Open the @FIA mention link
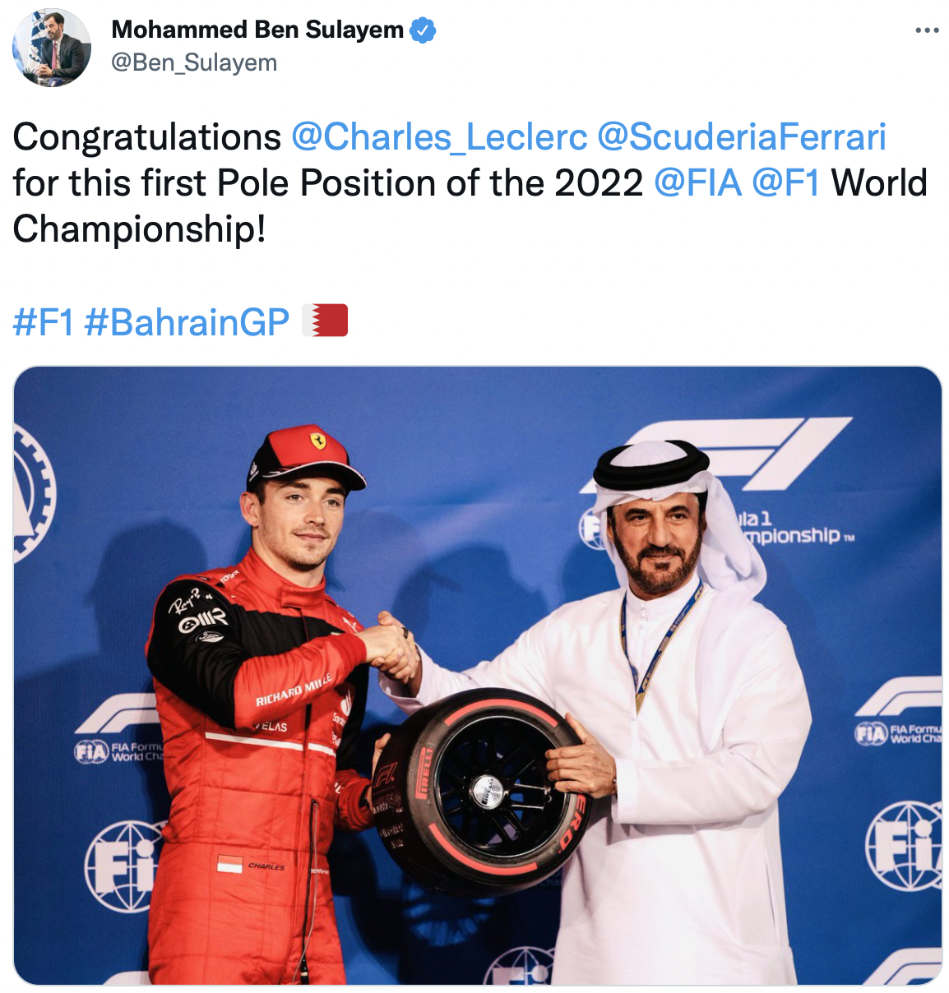The image size is (949, 993). 698,182
